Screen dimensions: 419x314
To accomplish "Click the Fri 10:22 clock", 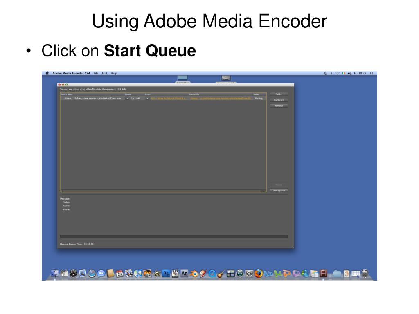I will coord(360,73).
